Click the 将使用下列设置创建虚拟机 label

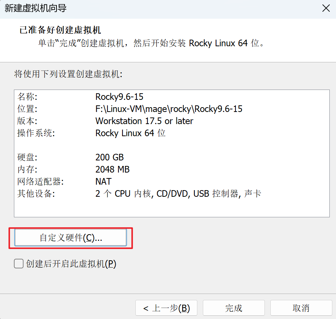68,75
